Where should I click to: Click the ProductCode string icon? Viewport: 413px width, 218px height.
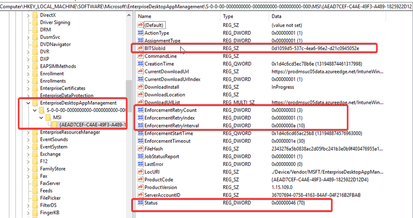pyautogui.click(x=141, y=180)
